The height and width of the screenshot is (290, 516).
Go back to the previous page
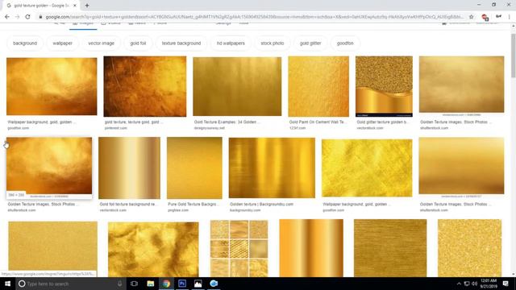coord(7,17)
